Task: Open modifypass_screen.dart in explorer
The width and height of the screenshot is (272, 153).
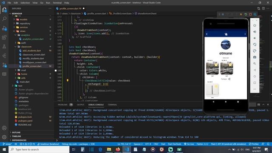Action: [34, 62]
